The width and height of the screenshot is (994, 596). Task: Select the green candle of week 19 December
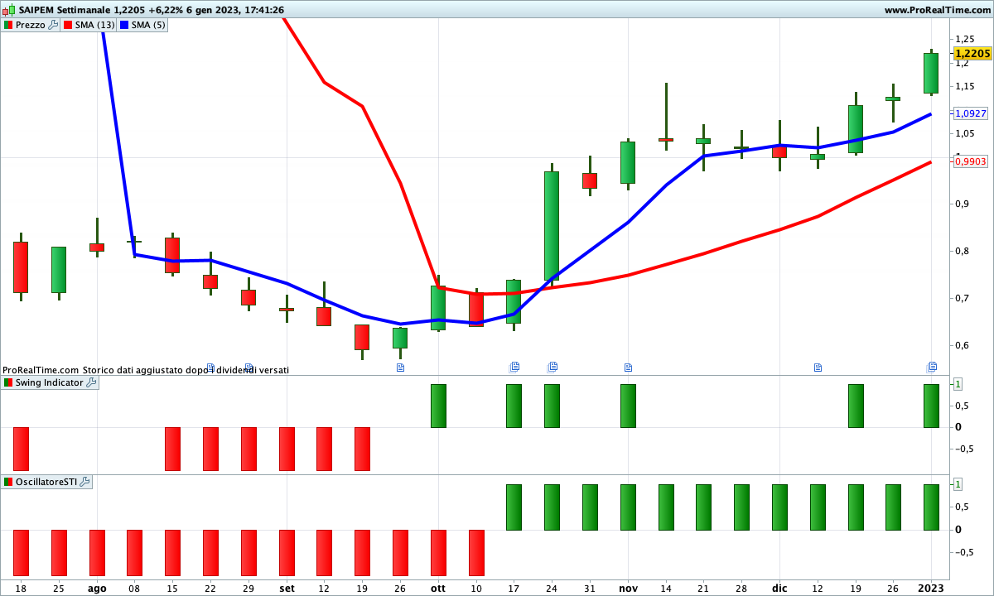click(x=856, y=129)
